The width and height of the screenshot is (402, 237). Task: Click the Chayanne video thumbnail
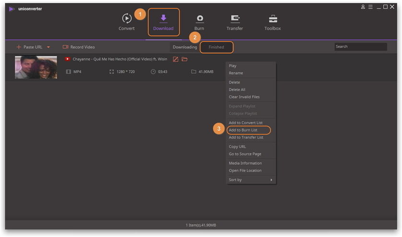[36, 68]
